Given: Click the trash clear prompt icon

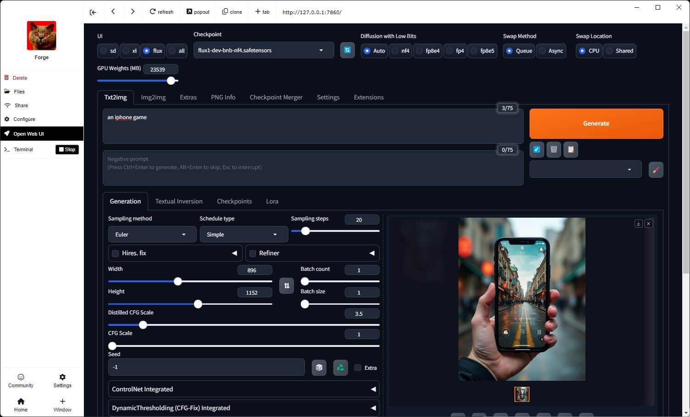Looking at the screenshot, I should tap(553, 149).
